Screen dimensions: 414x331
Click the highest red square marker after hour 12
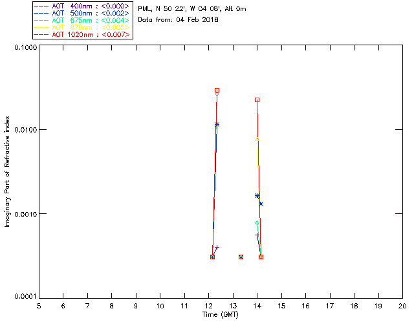pos(217,91)
